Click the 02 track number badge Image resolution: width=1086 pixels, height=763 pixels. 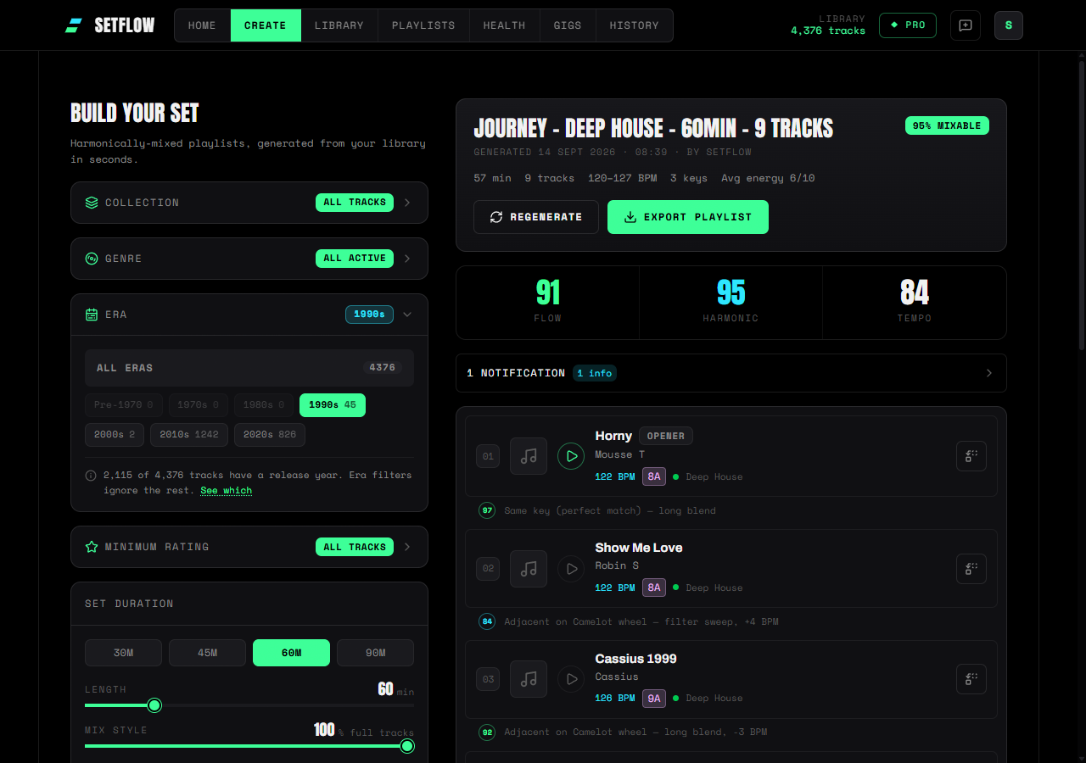tap(488, 568)
